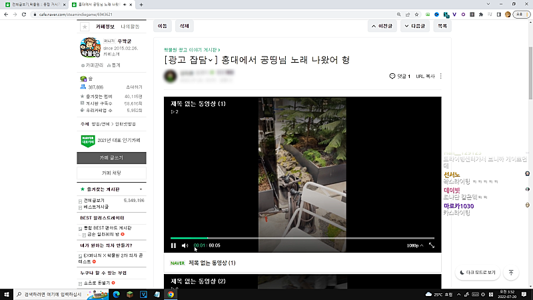Open the 댓글 comments via speech bubble icon
The height and width of the screenshot is (300, 533).
392,77
